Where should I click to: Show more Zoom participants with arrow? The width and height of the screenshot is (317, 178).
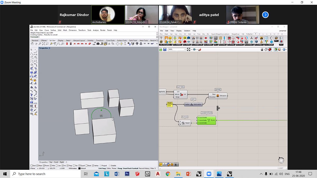(265, 15)
